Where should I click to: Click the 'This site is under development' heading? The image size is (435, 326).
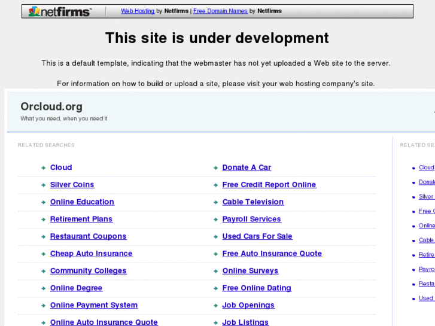(x=217, y=38)
